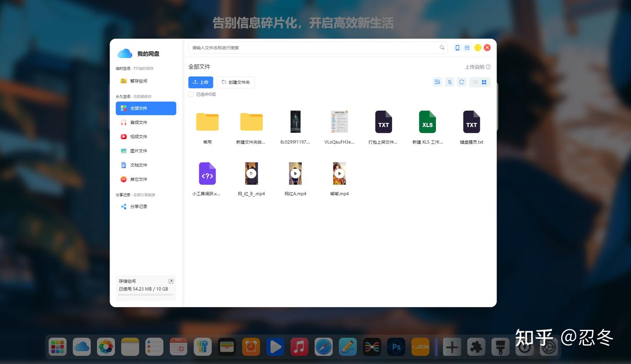Open the cloud drive app in dock
Image resolution: width=631 pixels, height=364 pixels.
click(x=82, y=347)
